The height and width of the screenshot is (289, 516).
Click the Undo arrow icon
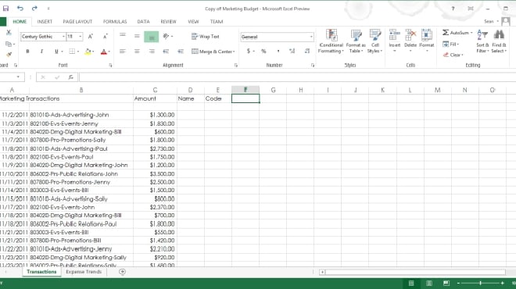[20, 9]
